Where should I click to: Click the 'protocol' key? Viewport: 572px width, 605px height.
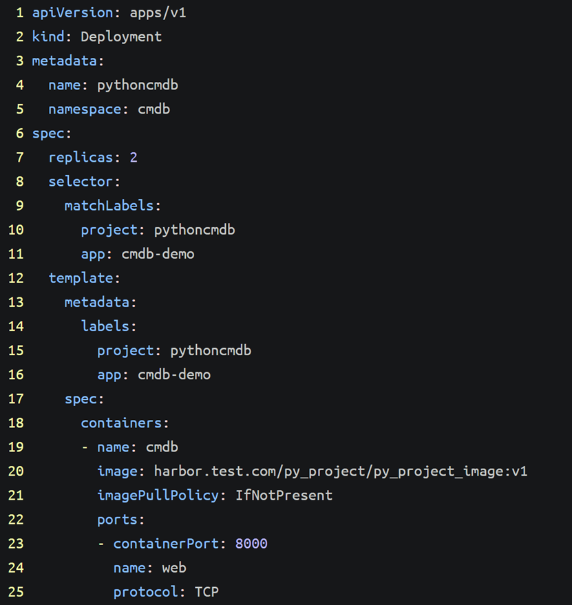[x=145, y=593]
